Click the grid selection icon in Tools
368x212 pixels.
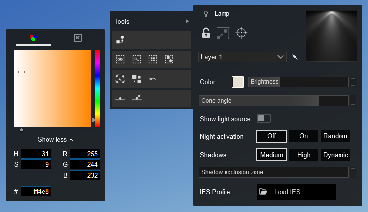click(x=153, y=59)
